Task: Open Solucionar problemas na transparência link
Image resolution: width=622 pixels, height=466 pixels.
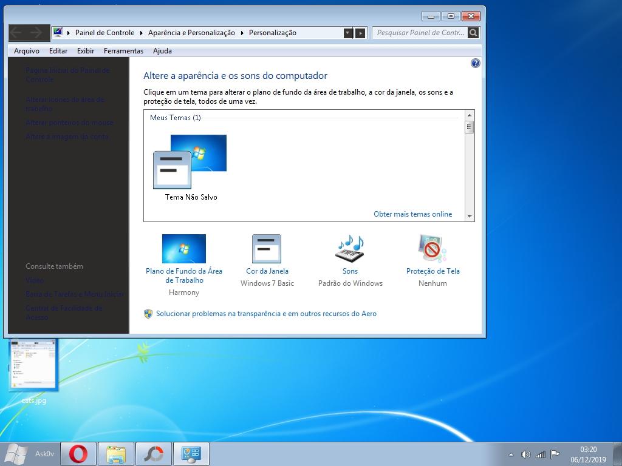Action: tap(266, 314)
